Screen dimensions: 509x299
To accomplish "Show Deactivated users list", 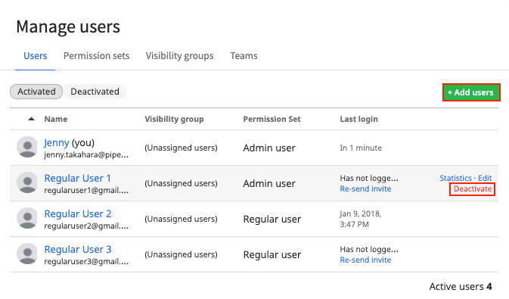I will tap(95, 92).
